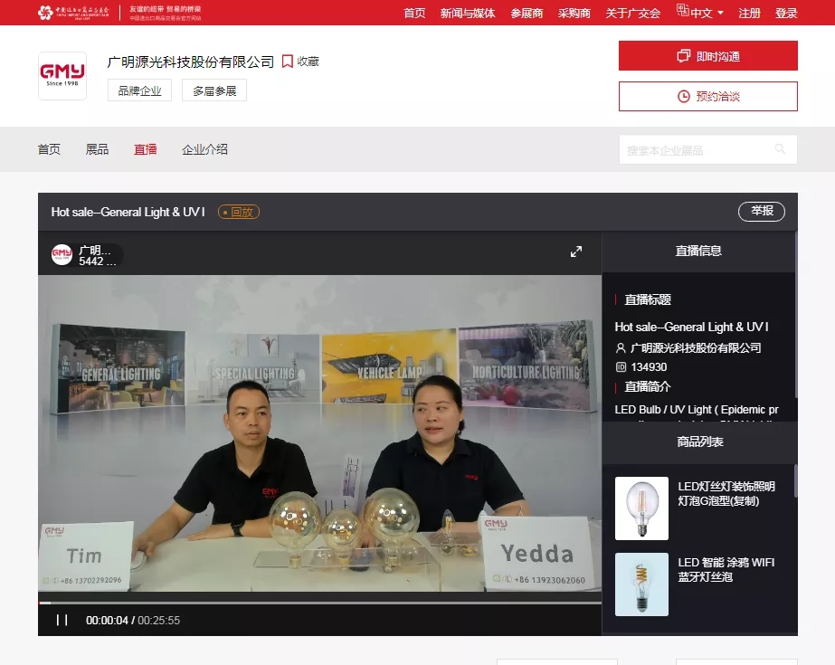The height and width of the screenshot is (665, 835).
Task: Click the 多届参展 tag
Action: pyautogui.click(x=214, y=90)
